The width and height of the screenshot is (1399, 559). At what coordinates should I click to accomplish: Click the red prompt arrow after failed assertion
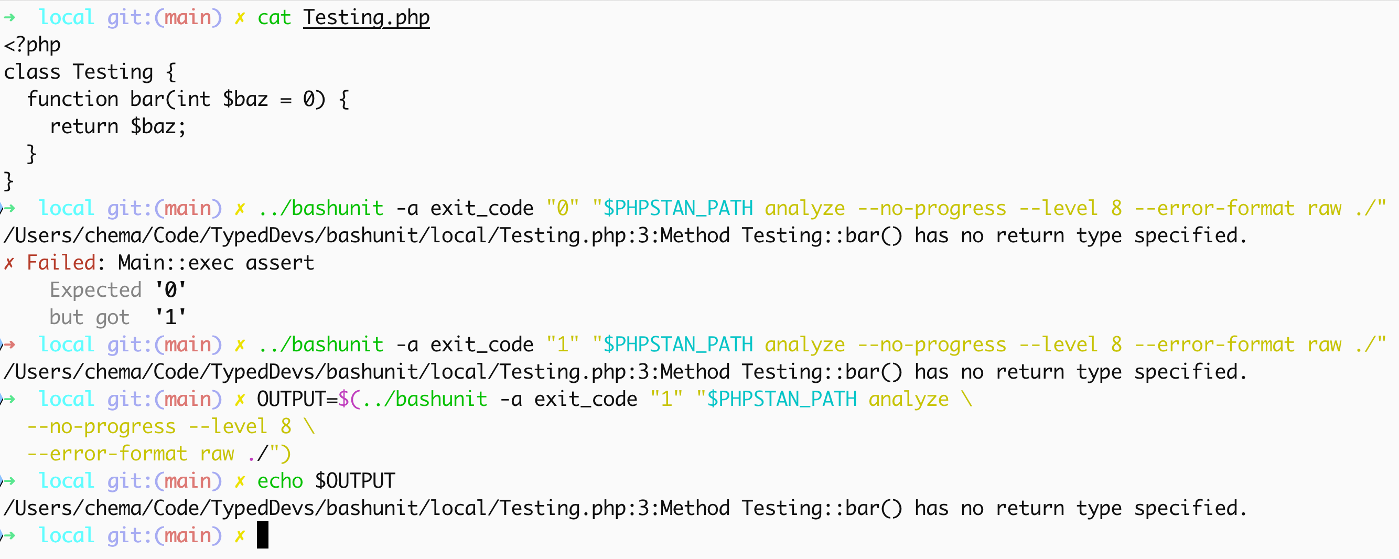click(9, 345)
